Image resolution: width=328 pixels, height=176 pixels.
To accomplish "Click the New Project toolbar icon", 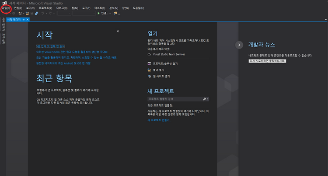I will [x=20, y=13].
